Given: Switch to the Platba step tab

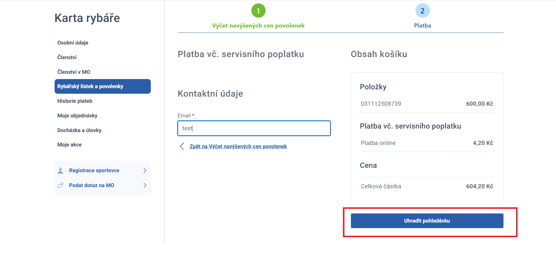Looking at the screenshot, I should 423,25.
